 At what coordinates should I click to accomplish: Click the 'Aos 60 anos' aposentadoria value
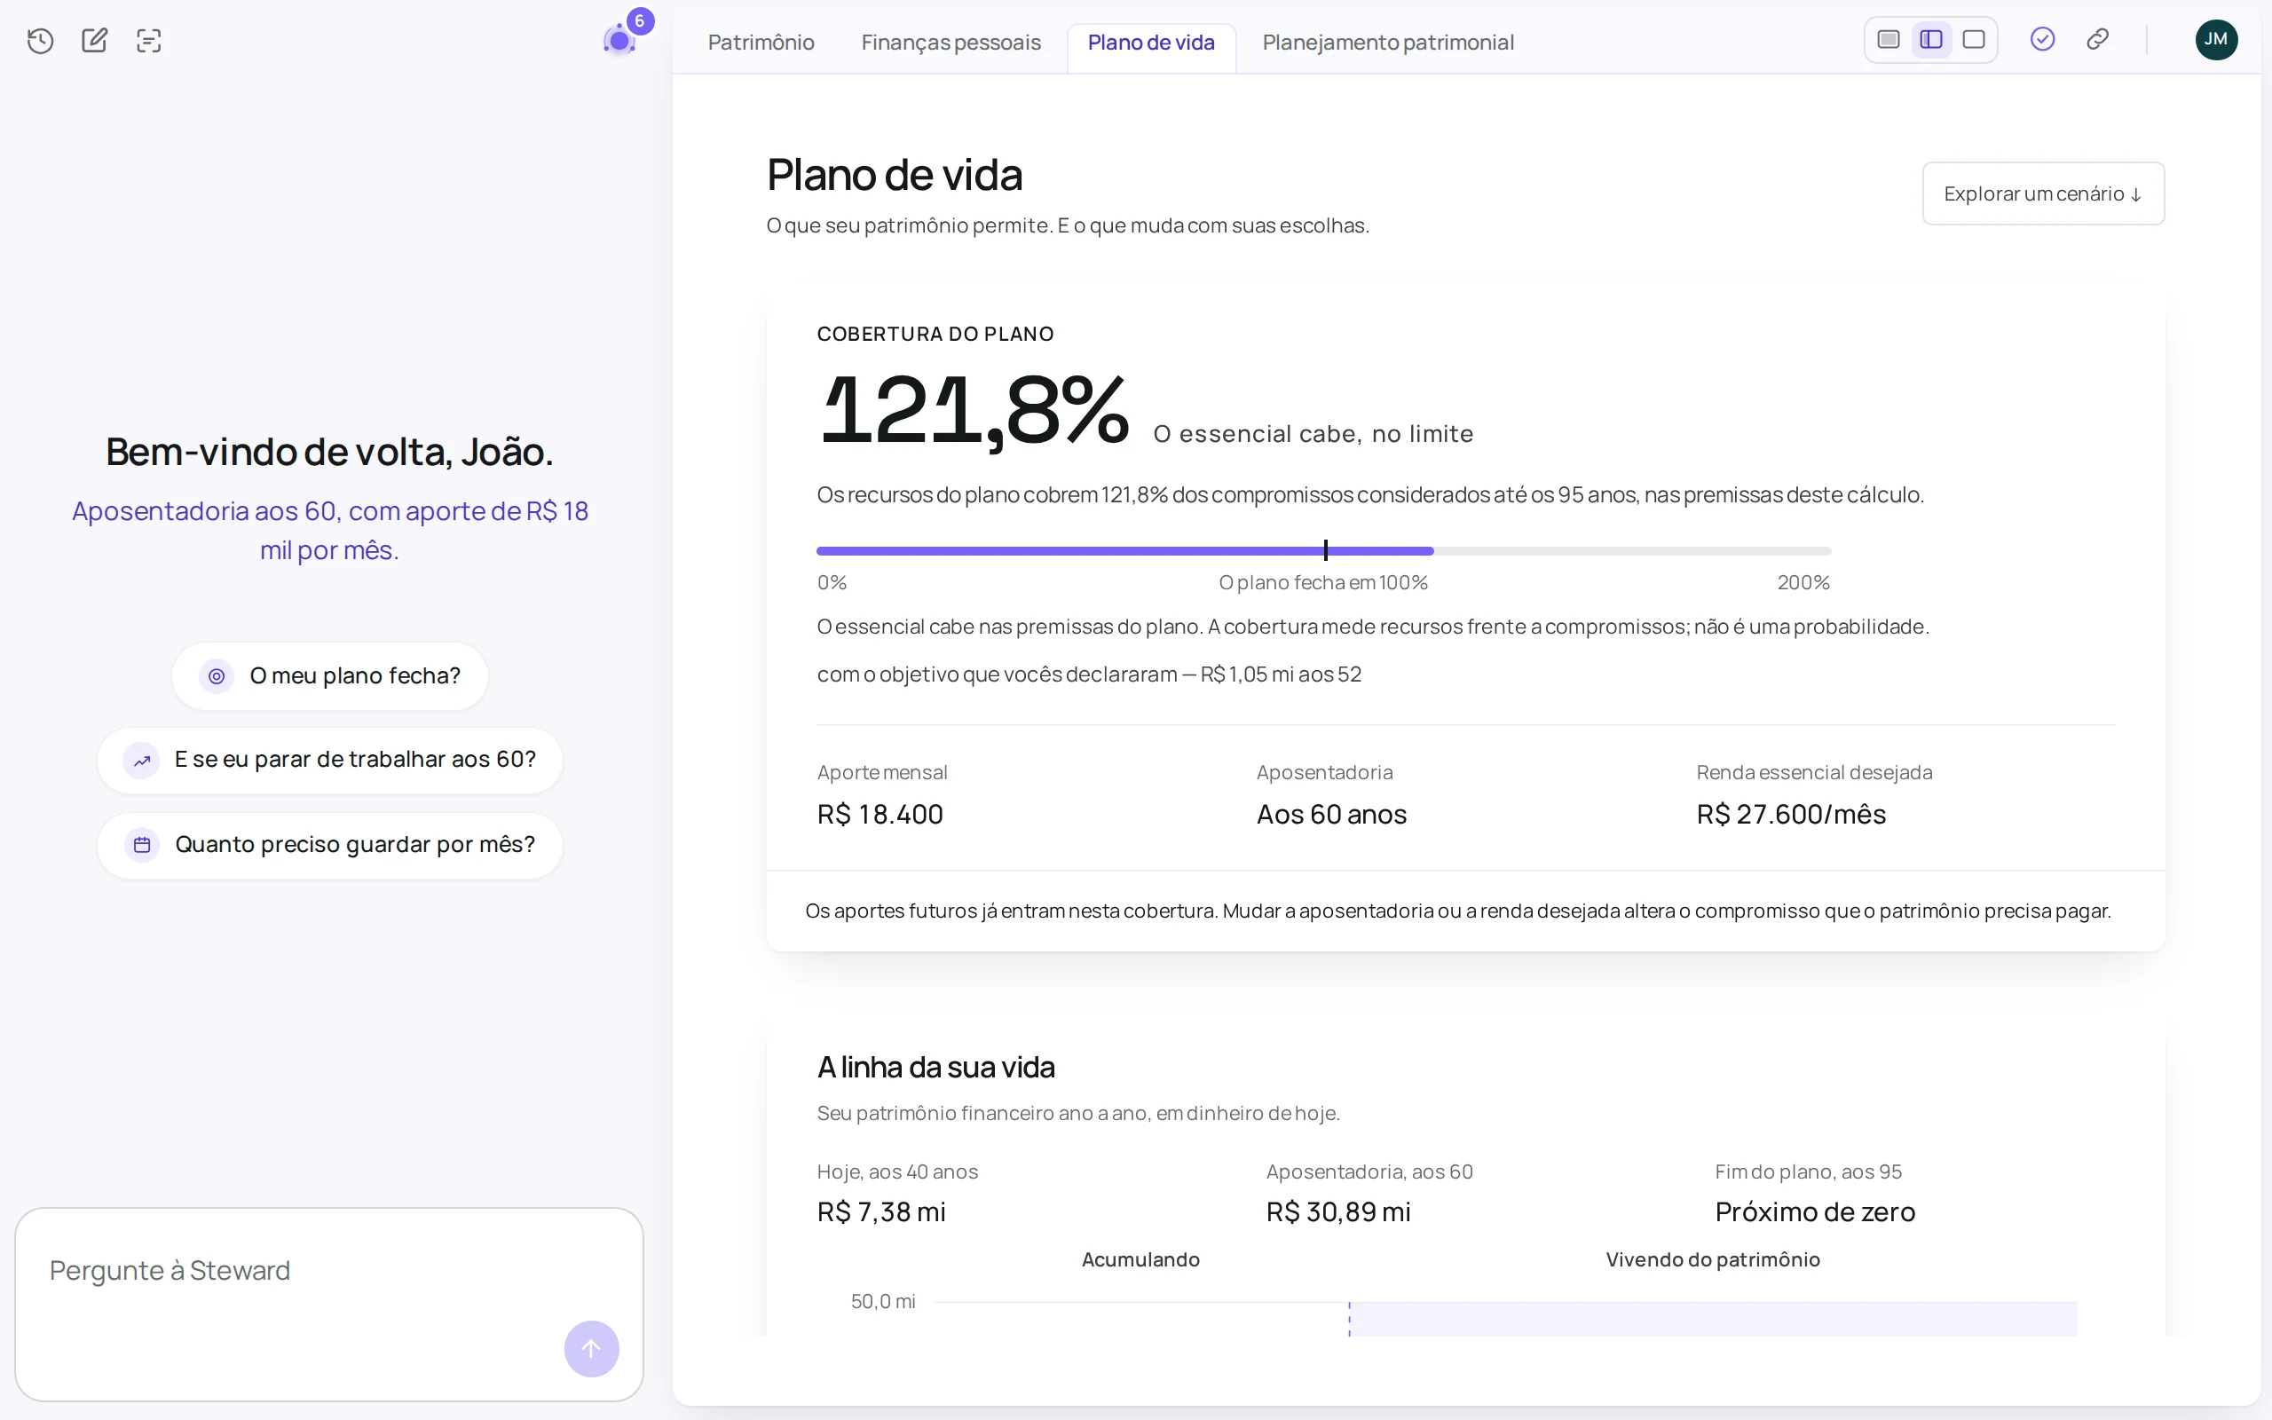[1331, 814]
